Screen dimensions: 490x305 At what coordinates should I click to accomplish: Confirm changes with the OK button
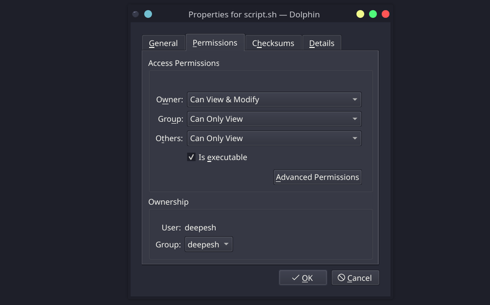(303, 278)
